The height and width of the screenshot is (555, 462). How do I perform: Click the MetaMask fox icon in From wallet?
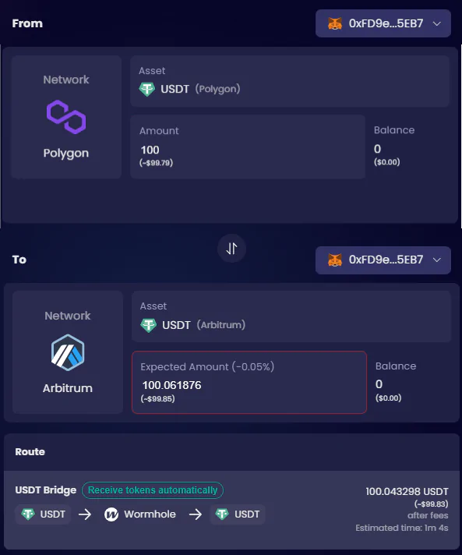335,23
